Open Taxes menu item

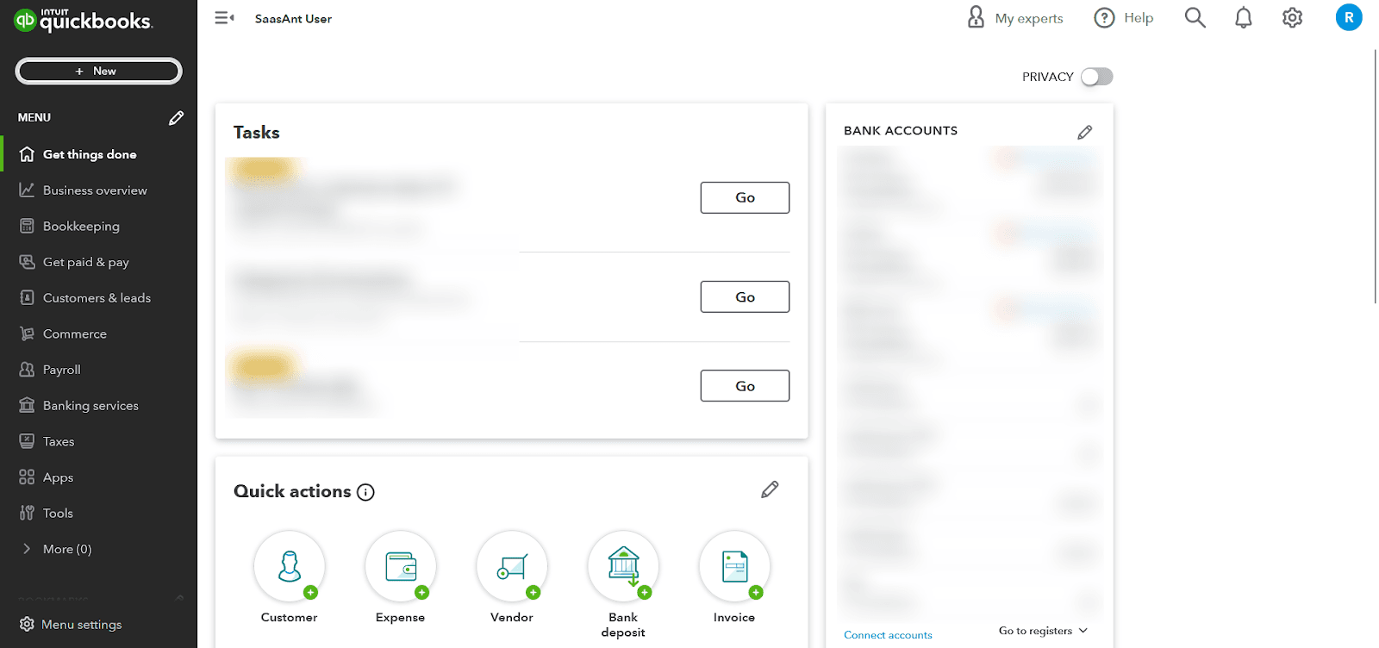coord(98,441)
